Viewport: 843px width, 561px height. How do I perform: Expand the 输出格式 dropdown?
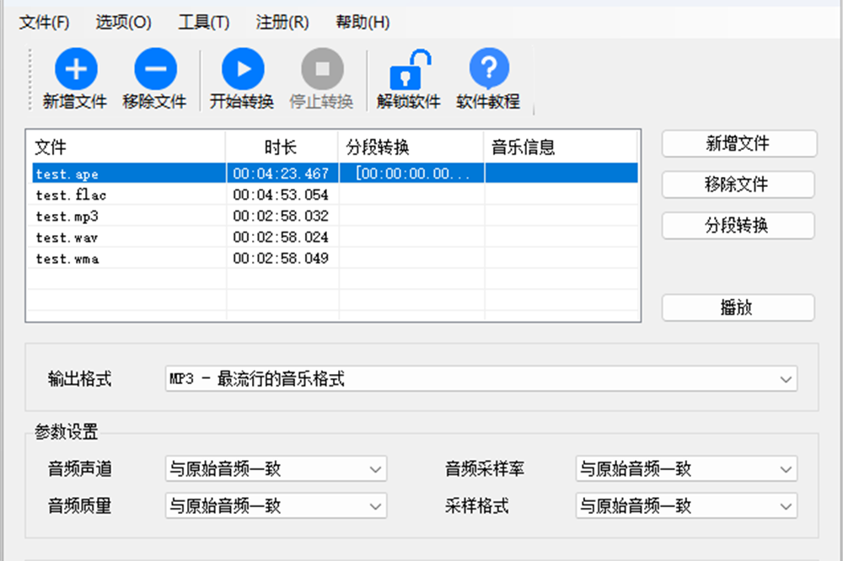coord(481,379)
